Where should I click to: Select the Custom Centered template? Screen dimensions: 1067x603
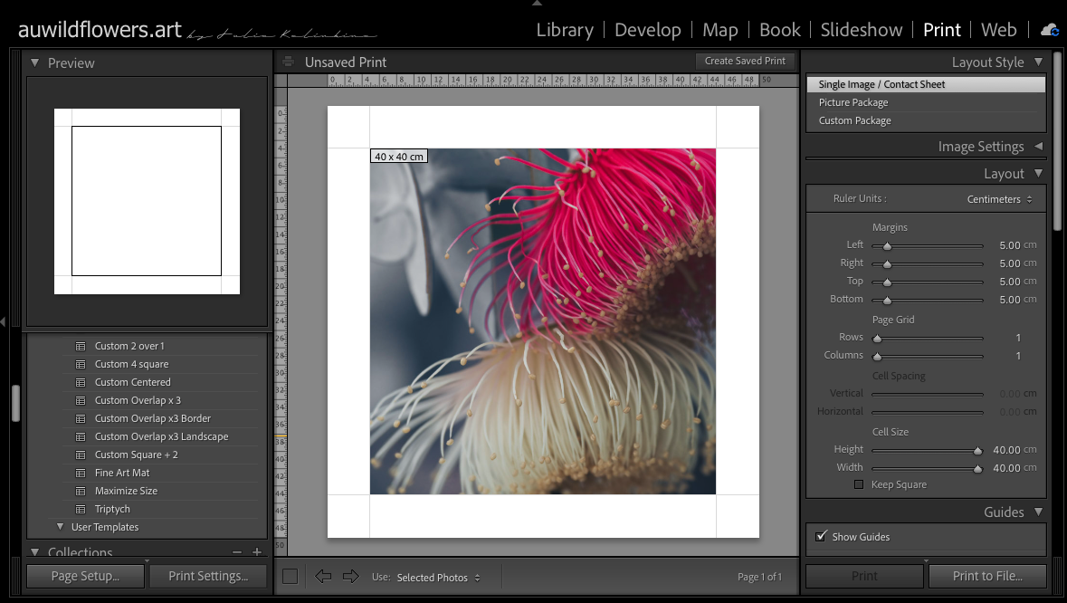pos(133,382)
